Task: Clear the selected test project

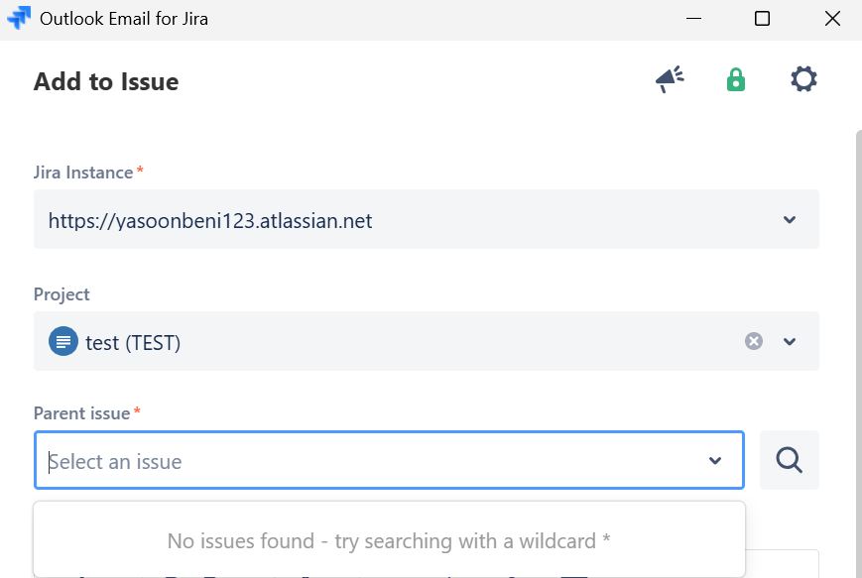Action: [x=754, y=341]
